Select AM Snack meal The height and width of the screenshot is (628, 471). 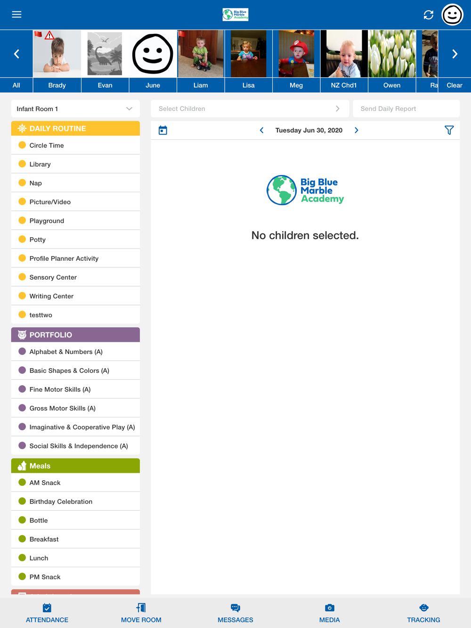75,483
